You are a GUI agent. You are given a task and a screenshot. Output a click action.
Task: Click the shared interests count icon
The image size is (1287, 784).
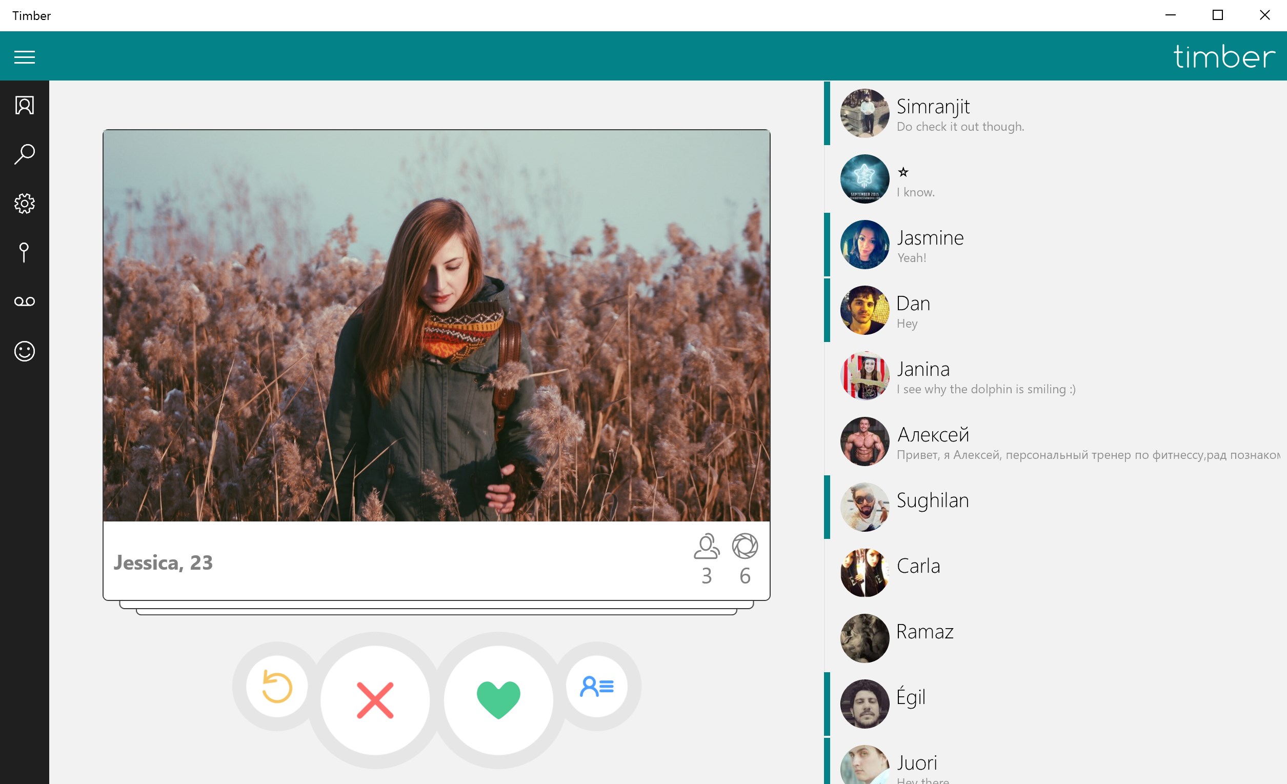point(745,547)
